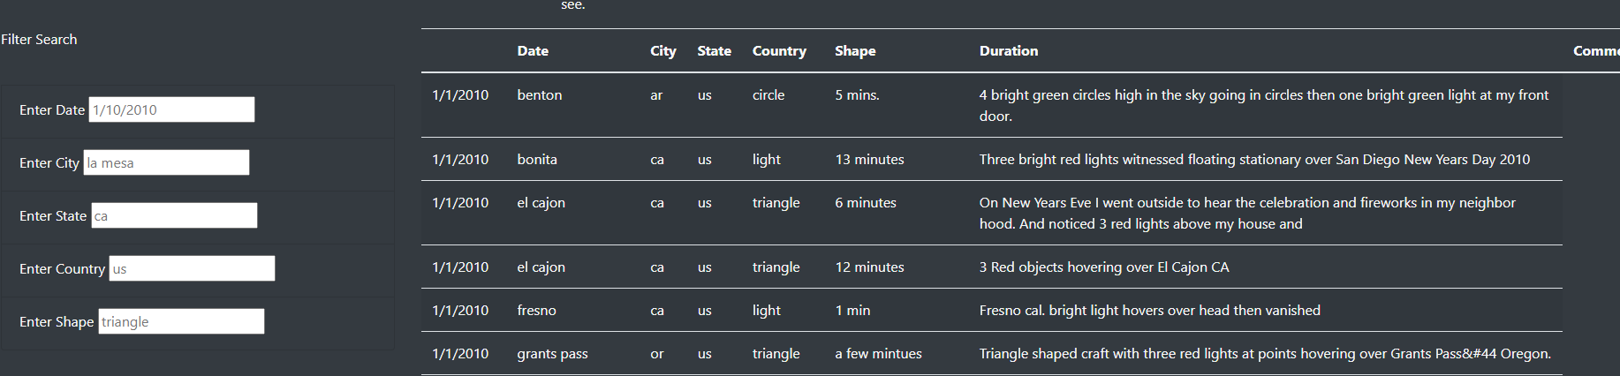This screenshot has width=1620, height=376.
Task: Select the State column header
Action: [714, 51]
